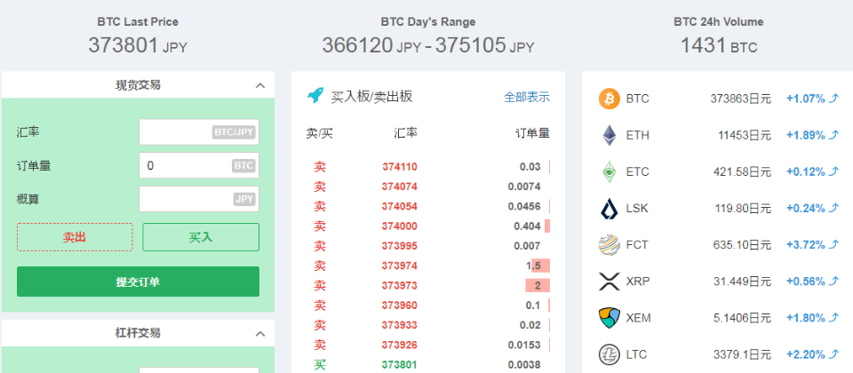Click the Lisk LSK icon

(x=610, y=208)
